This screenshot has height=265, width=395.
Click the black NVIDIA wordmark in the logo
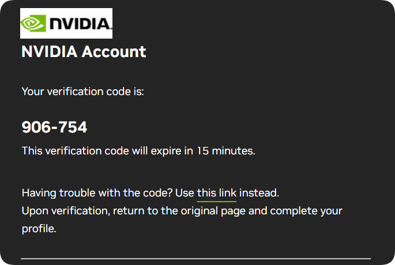(x=79, y=24)
